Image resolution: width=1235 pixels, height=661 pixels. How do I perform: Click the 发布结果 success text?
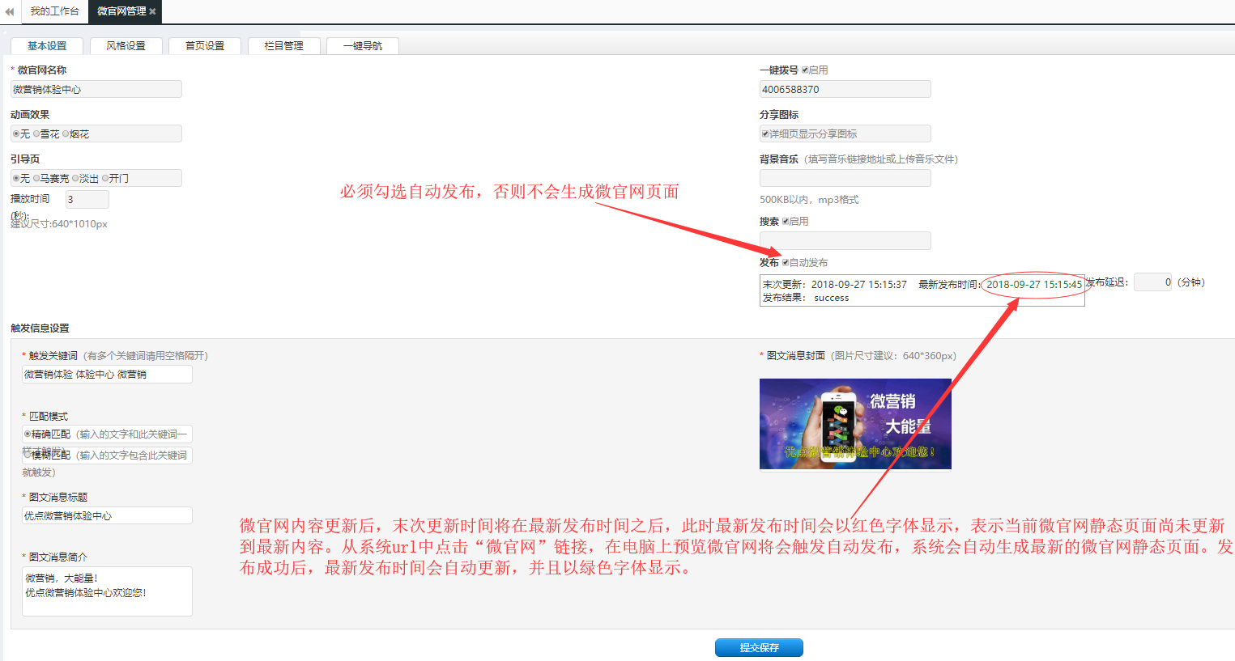pos(832,298)
